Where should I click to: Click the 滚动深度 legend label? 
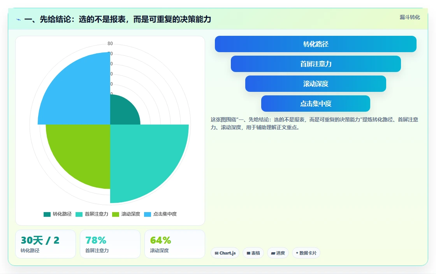click(x=131, y=214)
